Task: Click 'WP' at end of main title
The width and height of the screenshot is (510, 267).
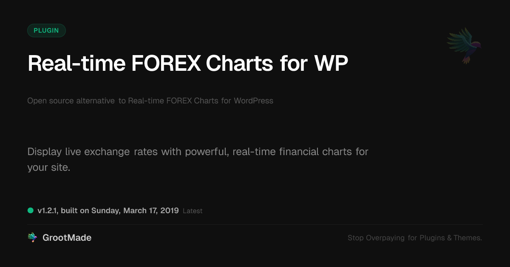Action: 331,64
